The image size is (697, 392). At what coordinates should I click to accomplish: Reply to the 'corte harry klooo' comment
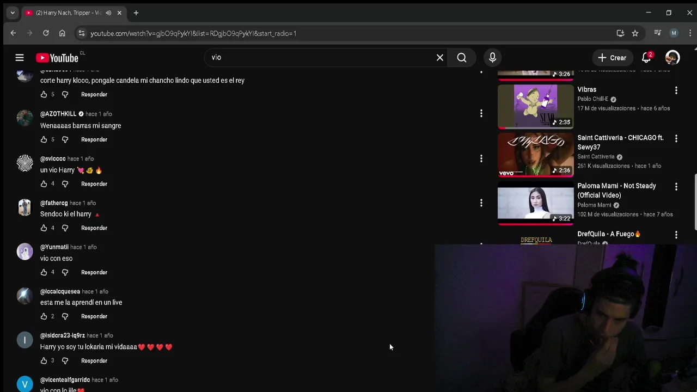(x=94, y=95)
